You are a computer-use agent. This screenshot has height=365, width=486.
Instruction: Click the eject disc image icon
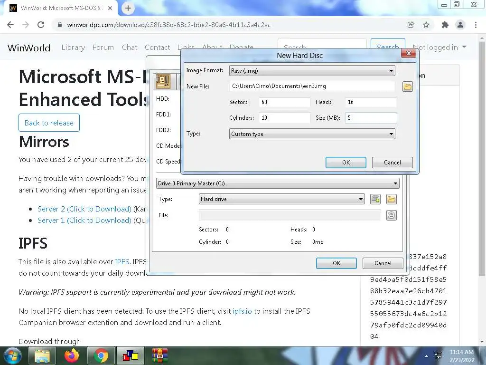click(392, 215)
